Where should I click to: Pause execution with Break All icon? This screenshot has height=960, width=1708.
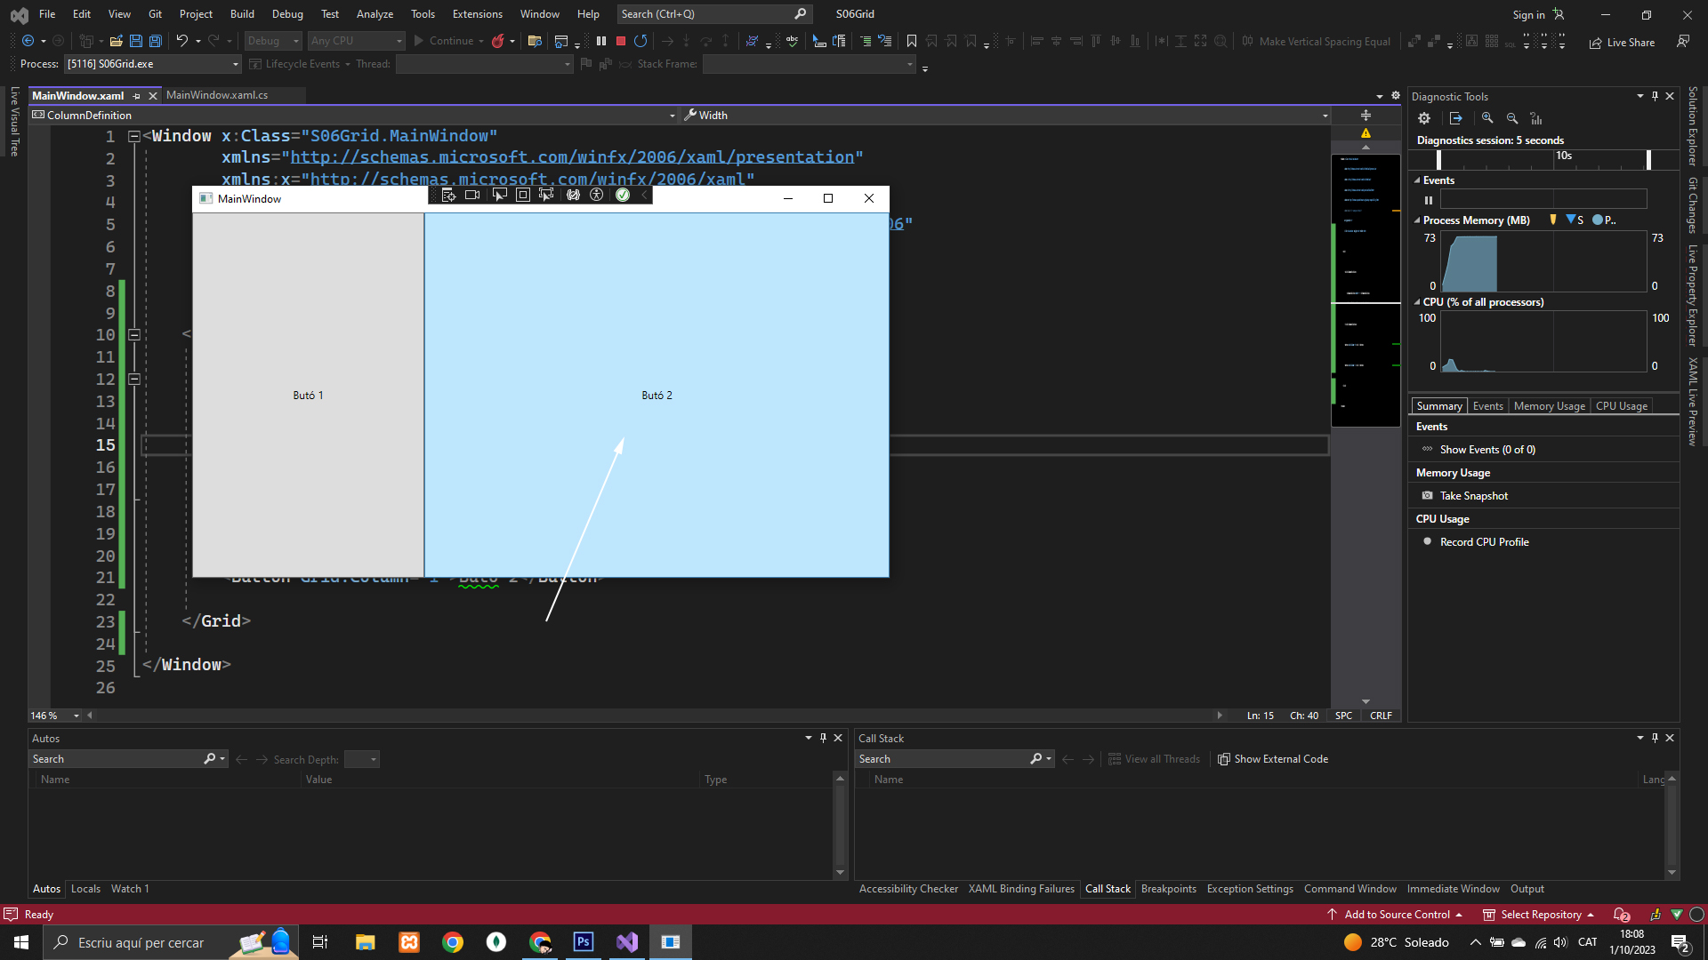[x=601, y=41]
